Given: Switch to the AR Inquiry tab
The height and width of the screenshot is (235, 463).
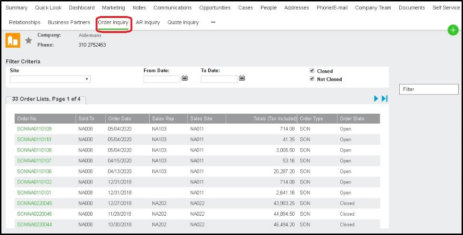Looking at the screenshot, I should pos(148,22).
